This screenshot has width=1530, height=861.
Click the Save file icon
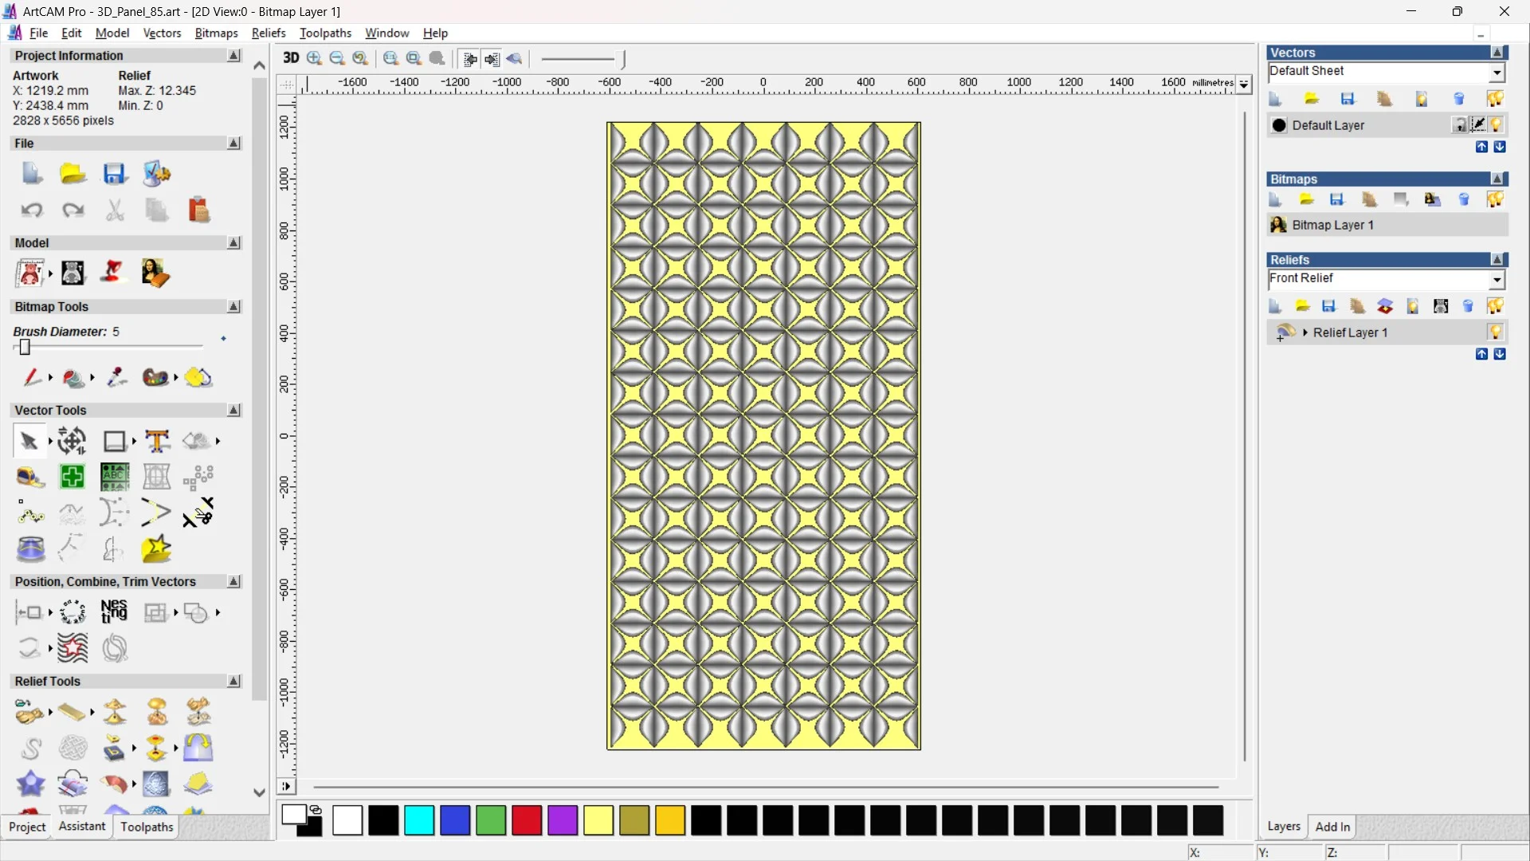pos(114,174)
